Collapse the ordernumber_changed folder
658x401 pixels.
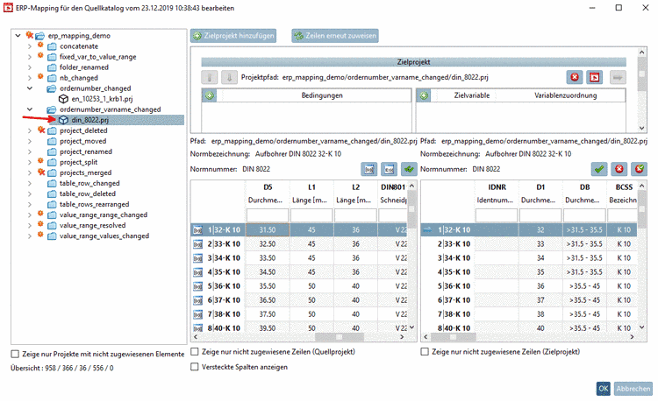click(x=30, y=88)
